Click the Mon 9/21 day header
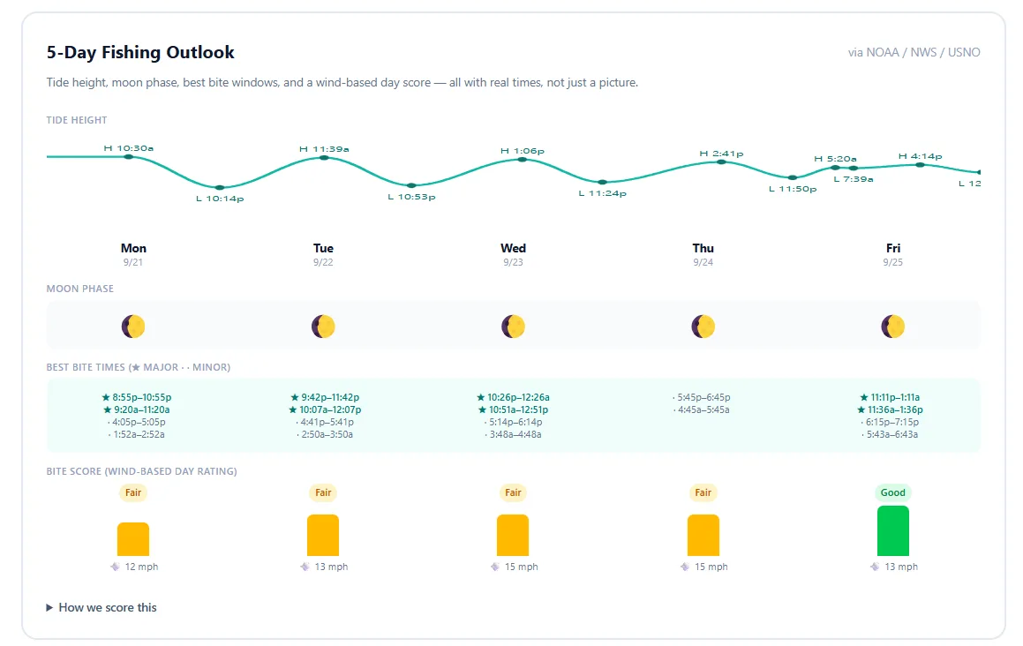Screen dimensions: 1023x646 click(133, 254)
